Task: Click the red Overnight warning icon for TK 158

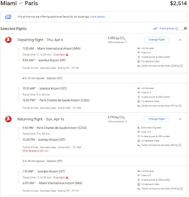Action: pyautogui.click(x=67, y=55)
